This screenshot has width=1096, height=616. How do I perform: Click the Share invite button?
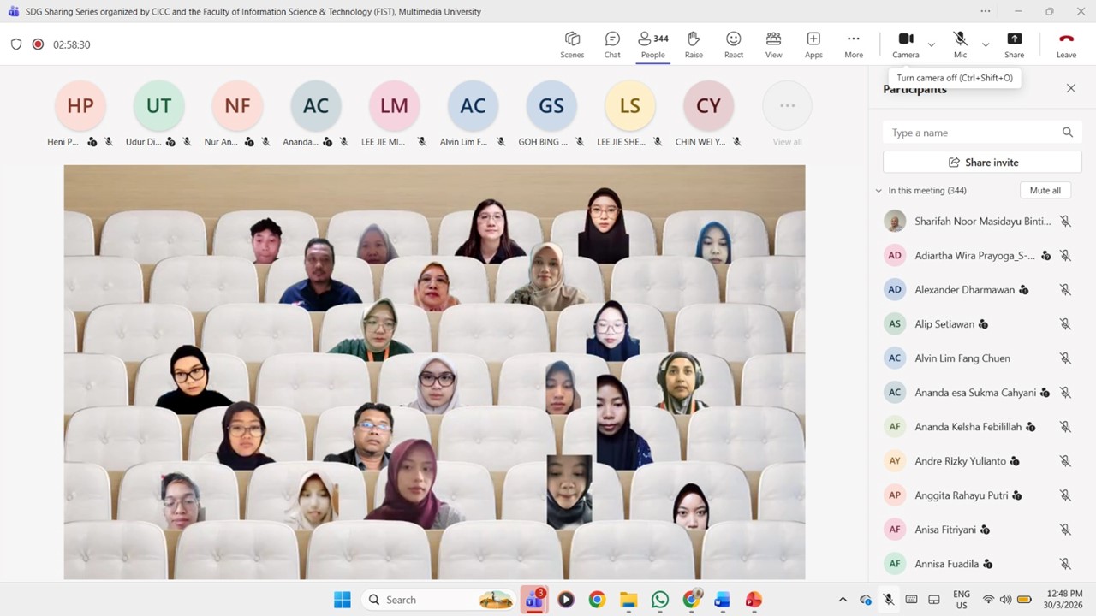point(982,163)
